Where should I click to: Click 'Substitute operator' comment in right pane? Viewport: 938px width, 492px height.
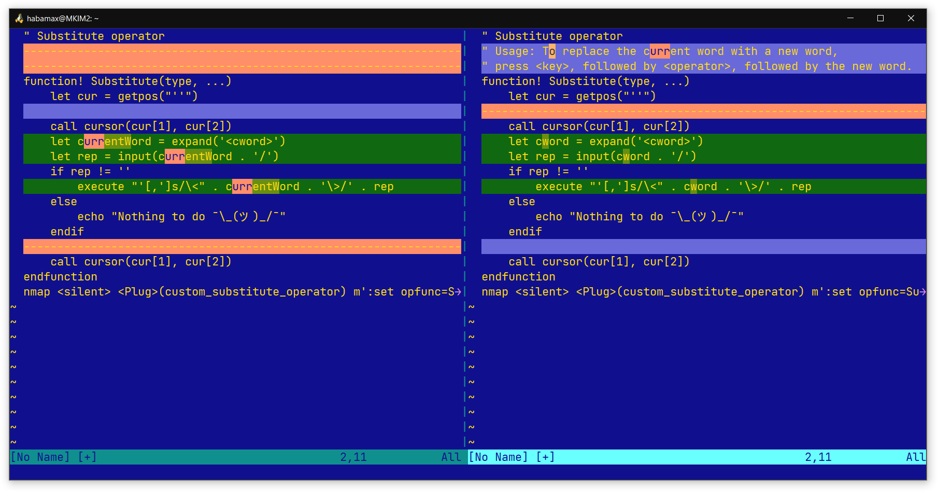point(552,36)
